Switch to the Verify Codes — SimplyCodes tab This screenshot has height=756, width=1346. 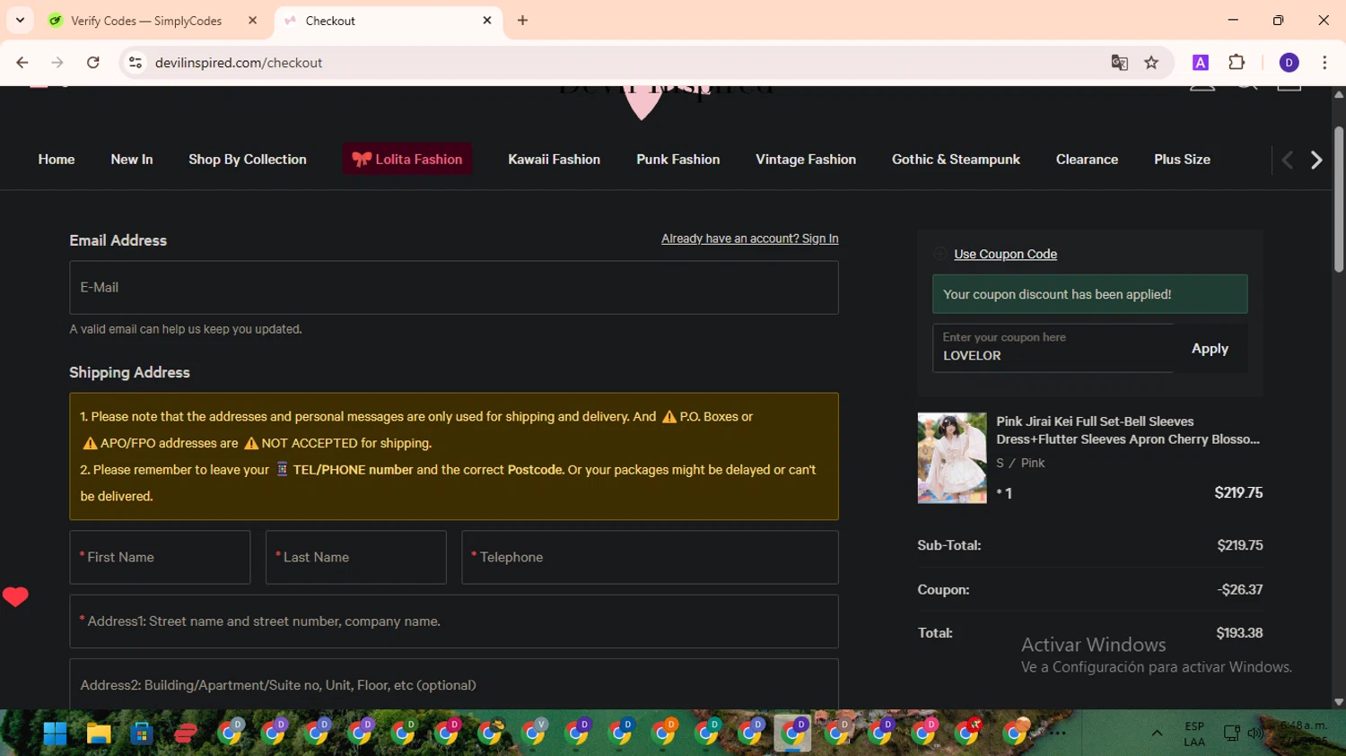pyautogui.click(x=148, y=21)
